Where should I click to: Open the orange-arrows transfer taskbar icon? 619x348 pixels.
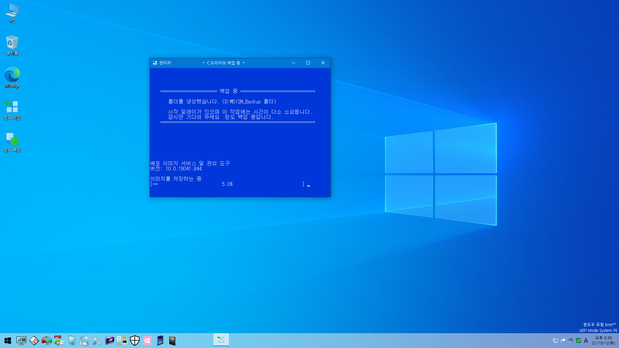pos(122,341)
